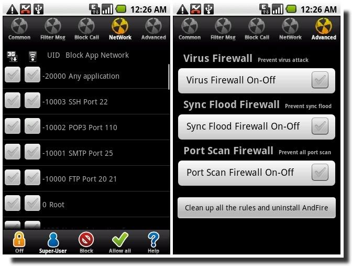Screen dimensions: 352x266
Task: Toggle Virus Firewall On-Off checkbox
Action: [x=320, y=80]
